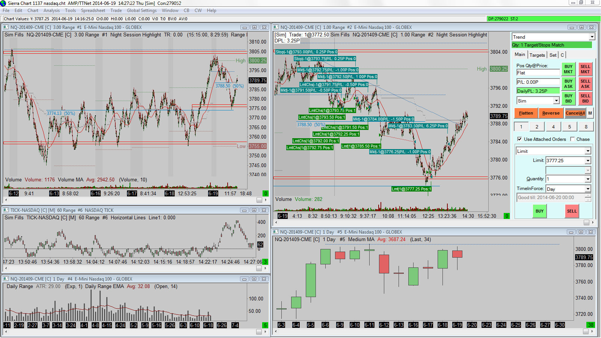Expand the Limit order type dropdown

588,151
